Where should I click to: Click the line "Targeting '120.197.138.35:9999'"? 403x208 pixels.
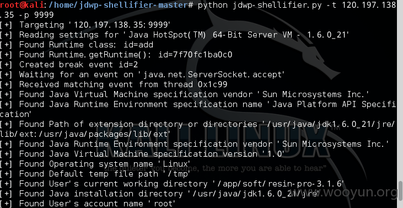(85, 25)
